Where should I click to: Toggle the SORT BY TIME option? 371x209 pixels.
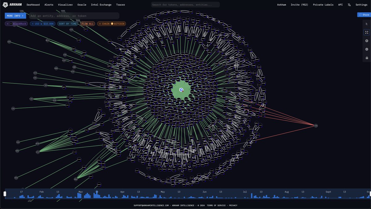pyautogui.click(x=67, y=24)
